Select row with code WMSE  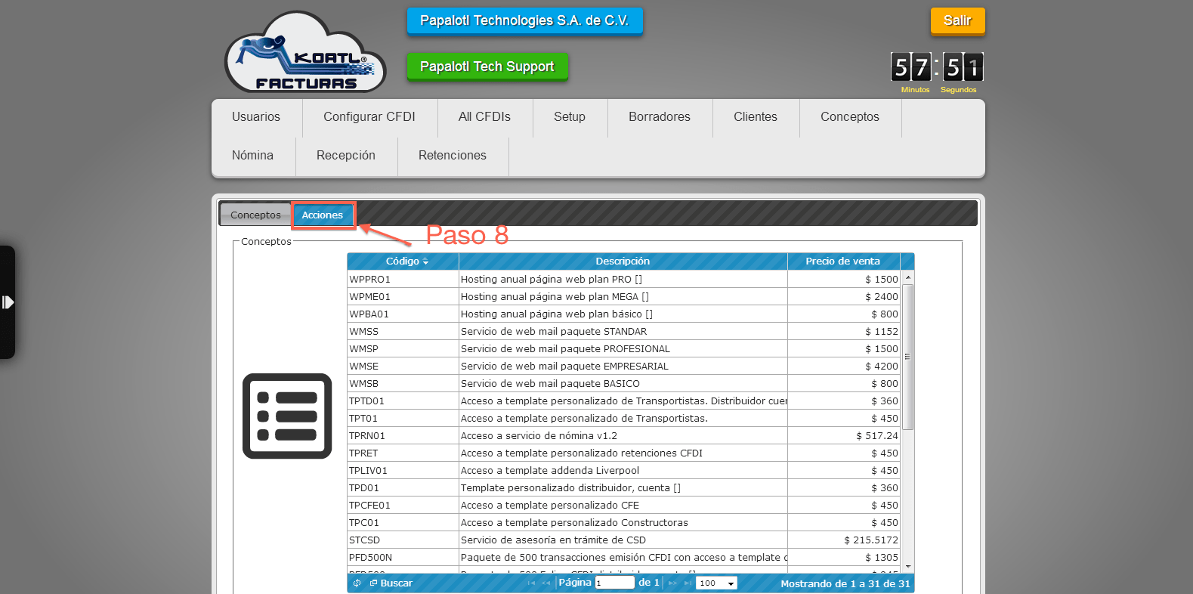click(623, 366)
